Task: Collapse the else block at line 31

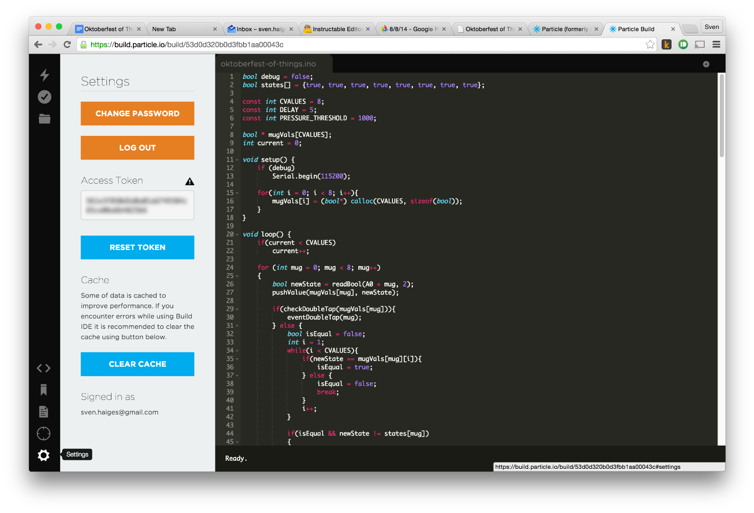Action: [x=237, y=326]
